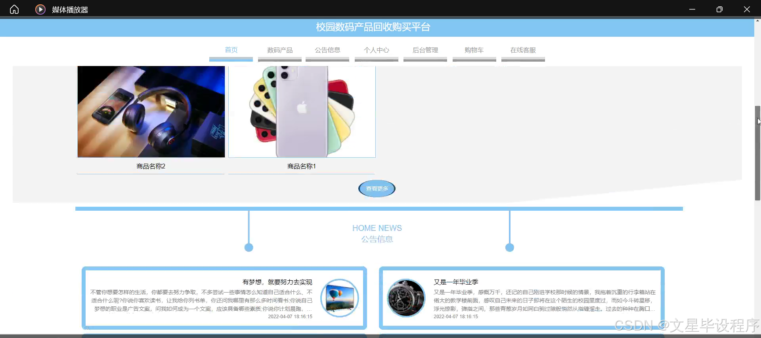Close the media player window

[747, 9]
